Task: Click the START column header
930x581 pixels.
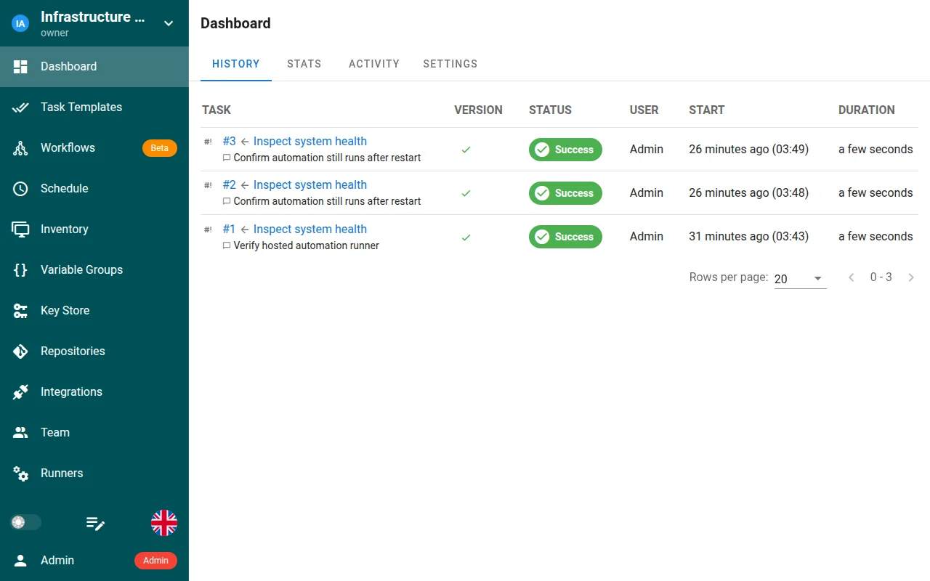Action: (707, 110)
